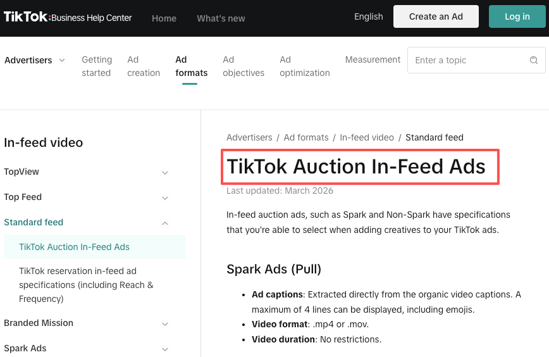Viewport: 549px width, 357px height.
Task: Collapse the Standard feed section chevron
Action: point(165,223)
